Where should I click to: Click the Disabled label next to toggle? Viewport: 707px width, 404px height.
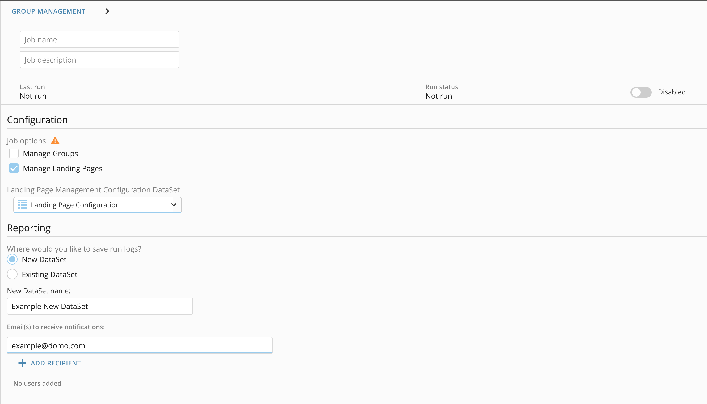(672, 92)
